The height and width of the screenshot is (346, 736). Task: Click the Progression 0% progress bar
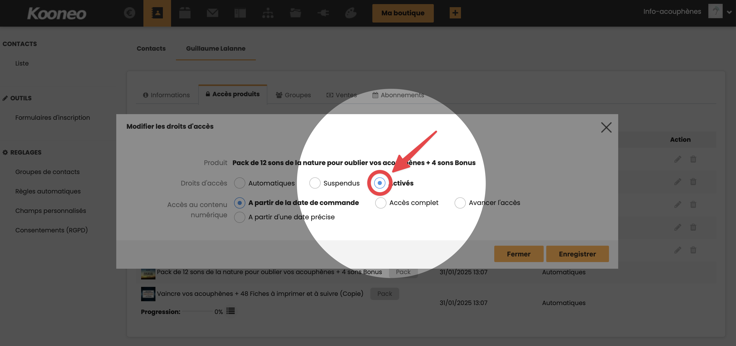click(197, 311)
